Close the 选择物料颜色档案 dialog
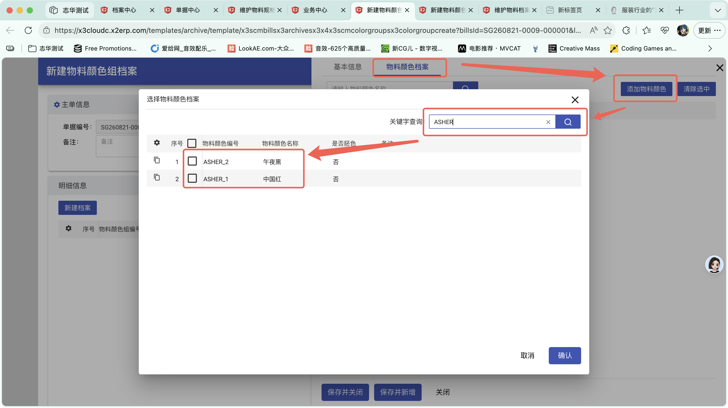The image size is (728, 408). tap(575, 100)
